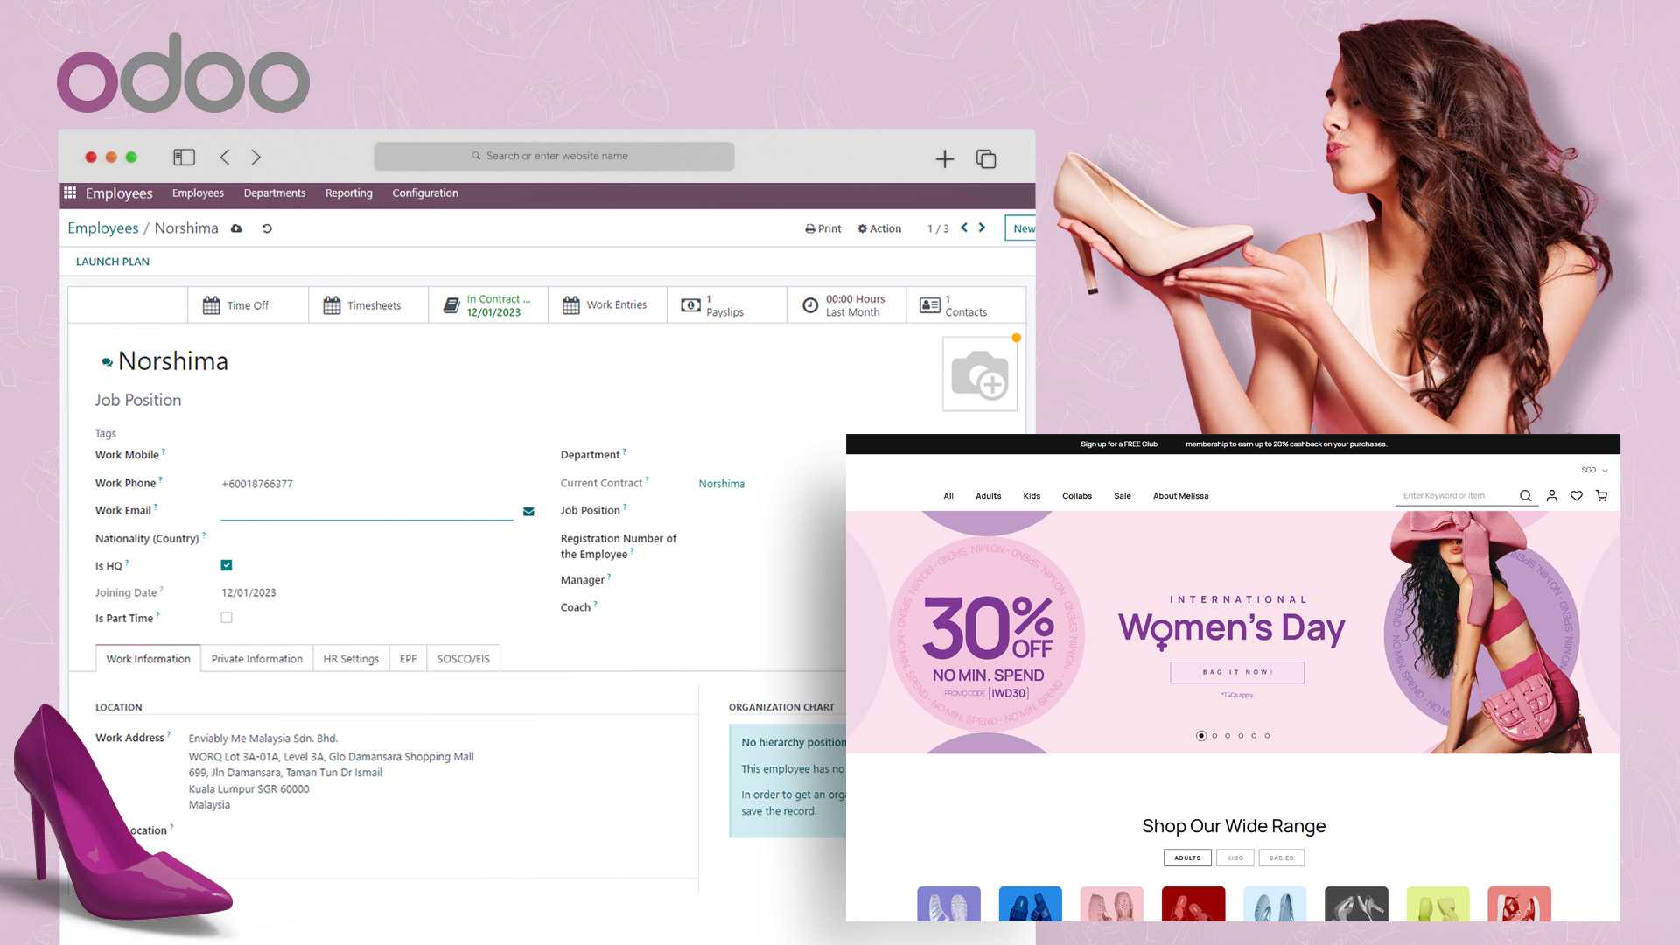The width and height of the screenshot is (1680, 945).
Task: Select the Work Entries icon
Action: tap(570, 304)
